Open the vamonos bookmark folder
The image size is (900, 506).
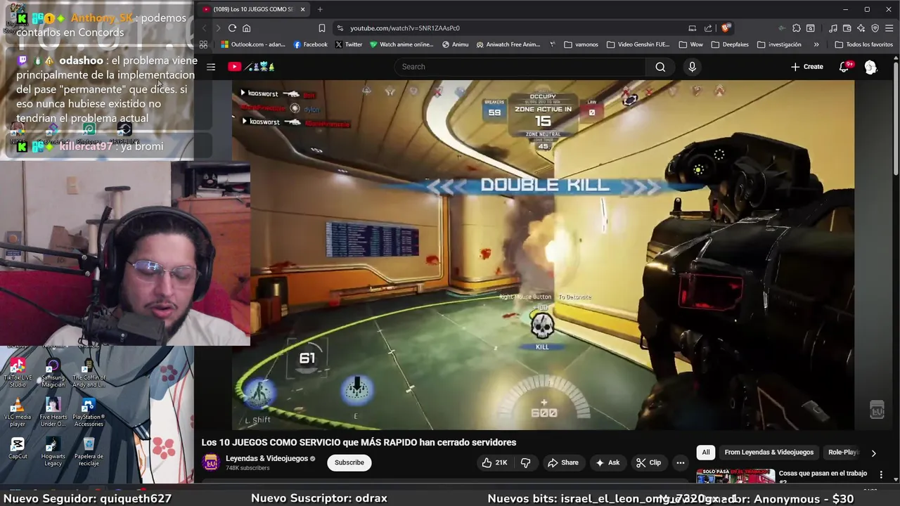pyautogui.click(x=581, y=44)
